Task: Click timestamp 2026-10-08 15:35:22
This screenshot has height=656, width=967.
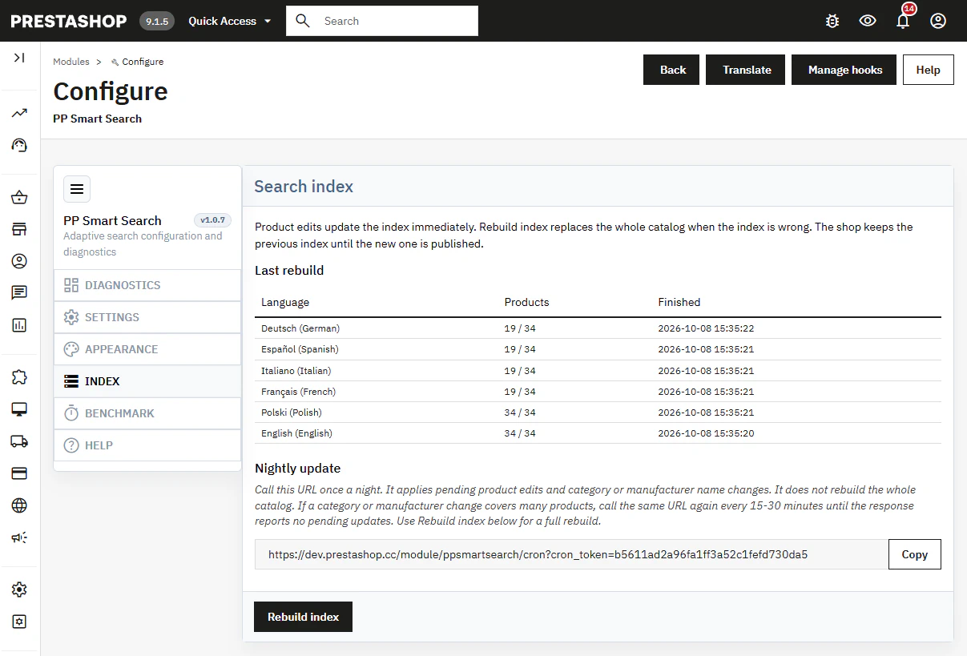Action: click(x=706, y=328)
